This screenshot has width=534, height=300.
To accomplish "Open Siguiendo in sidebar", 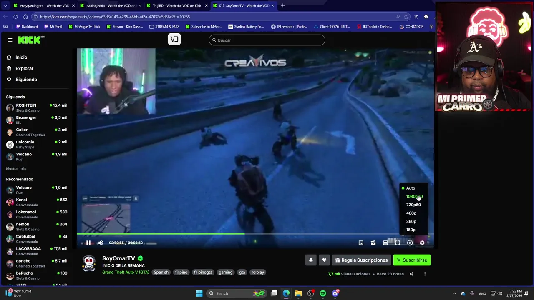I will point(26,80).
